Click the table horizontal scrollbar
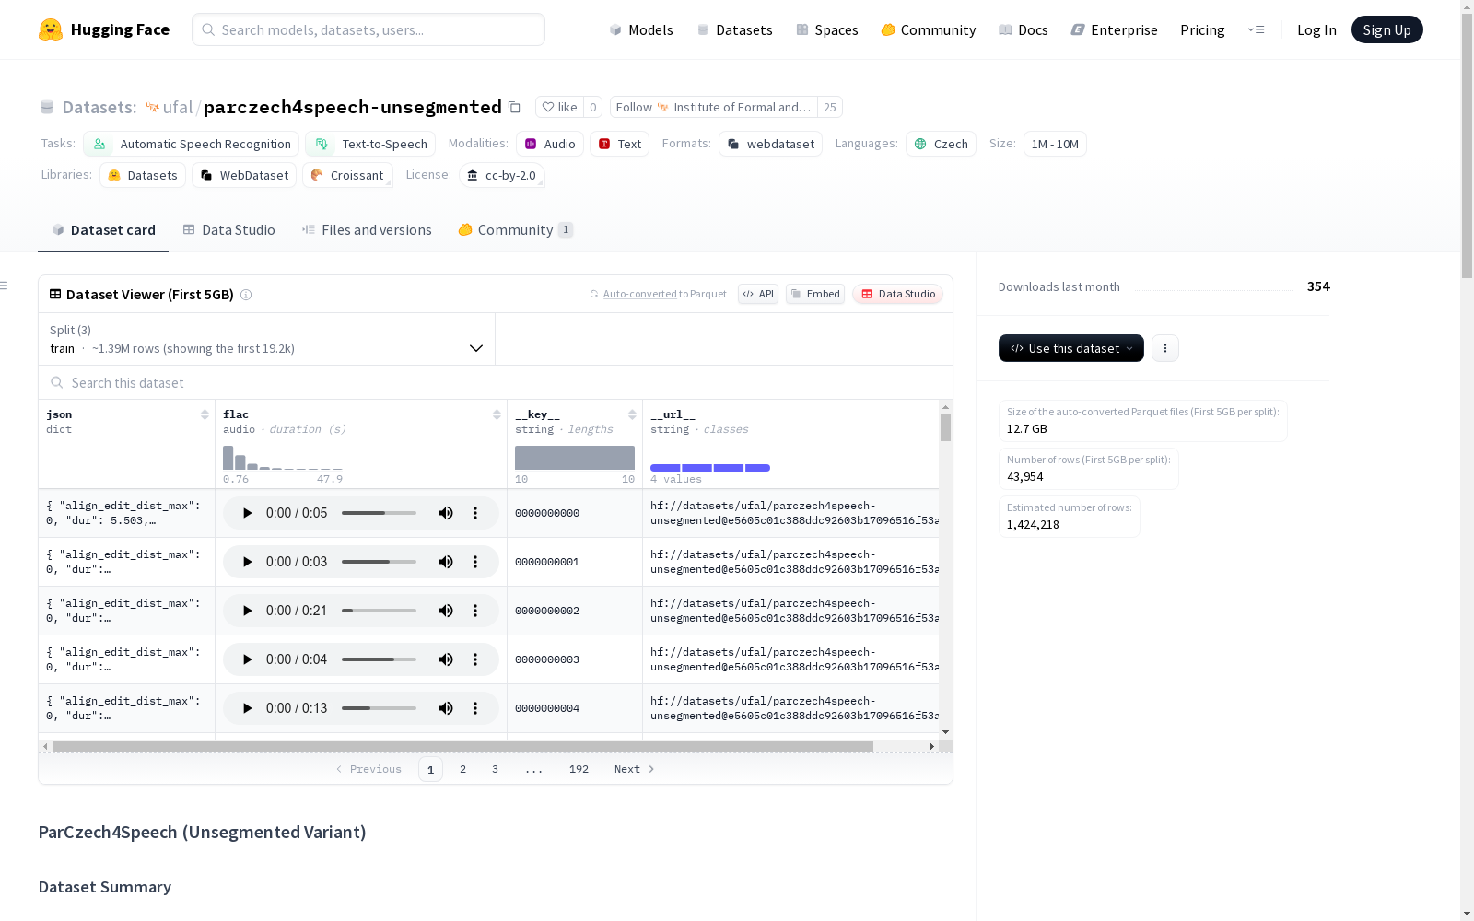The width and height of the screenshot is (1474, 921). [x=462, y=746]
